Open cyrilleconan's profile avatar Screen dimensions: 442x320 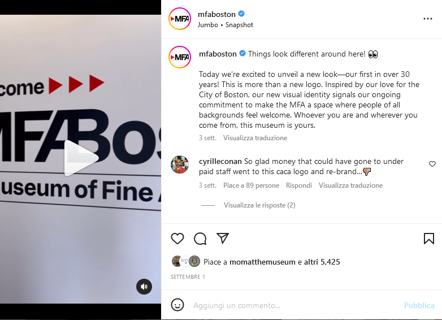pos(180,165)
